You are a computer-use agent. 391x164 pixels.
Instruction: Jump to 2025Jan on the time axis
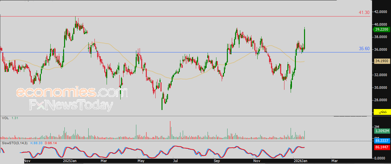tap(69, 161)
